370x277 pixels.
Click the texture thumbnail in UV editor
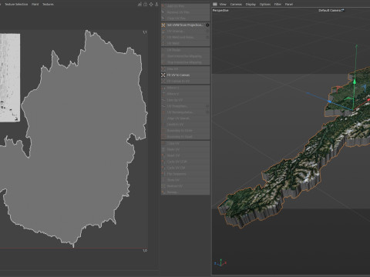(x=10, y=78)
